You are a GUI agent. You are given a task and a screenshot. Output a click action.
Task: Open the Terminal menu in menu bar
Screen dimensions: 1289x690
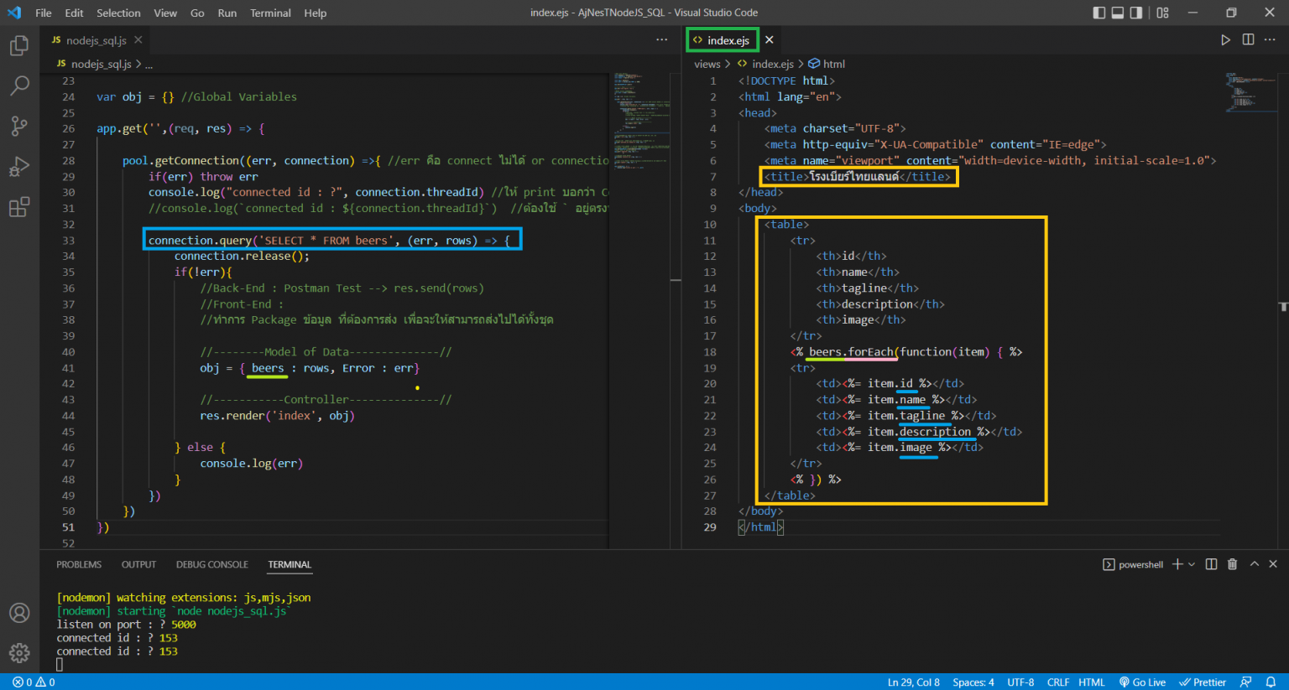[x=270, y=13]
